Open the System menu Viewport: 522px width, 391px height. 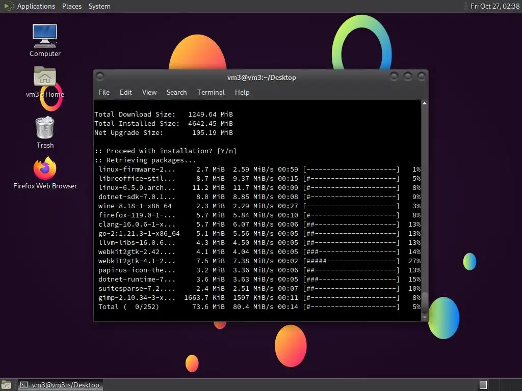(99, 6)
